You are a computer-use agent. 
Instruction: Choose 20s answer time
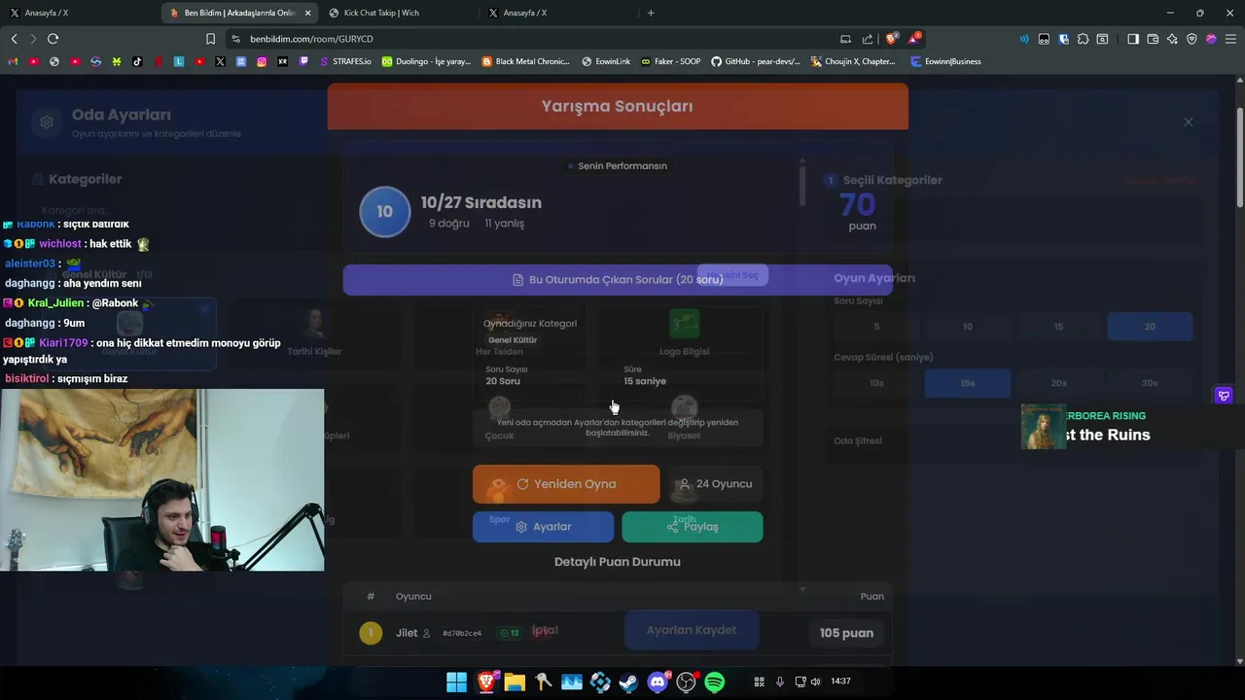click(1058, 383)
